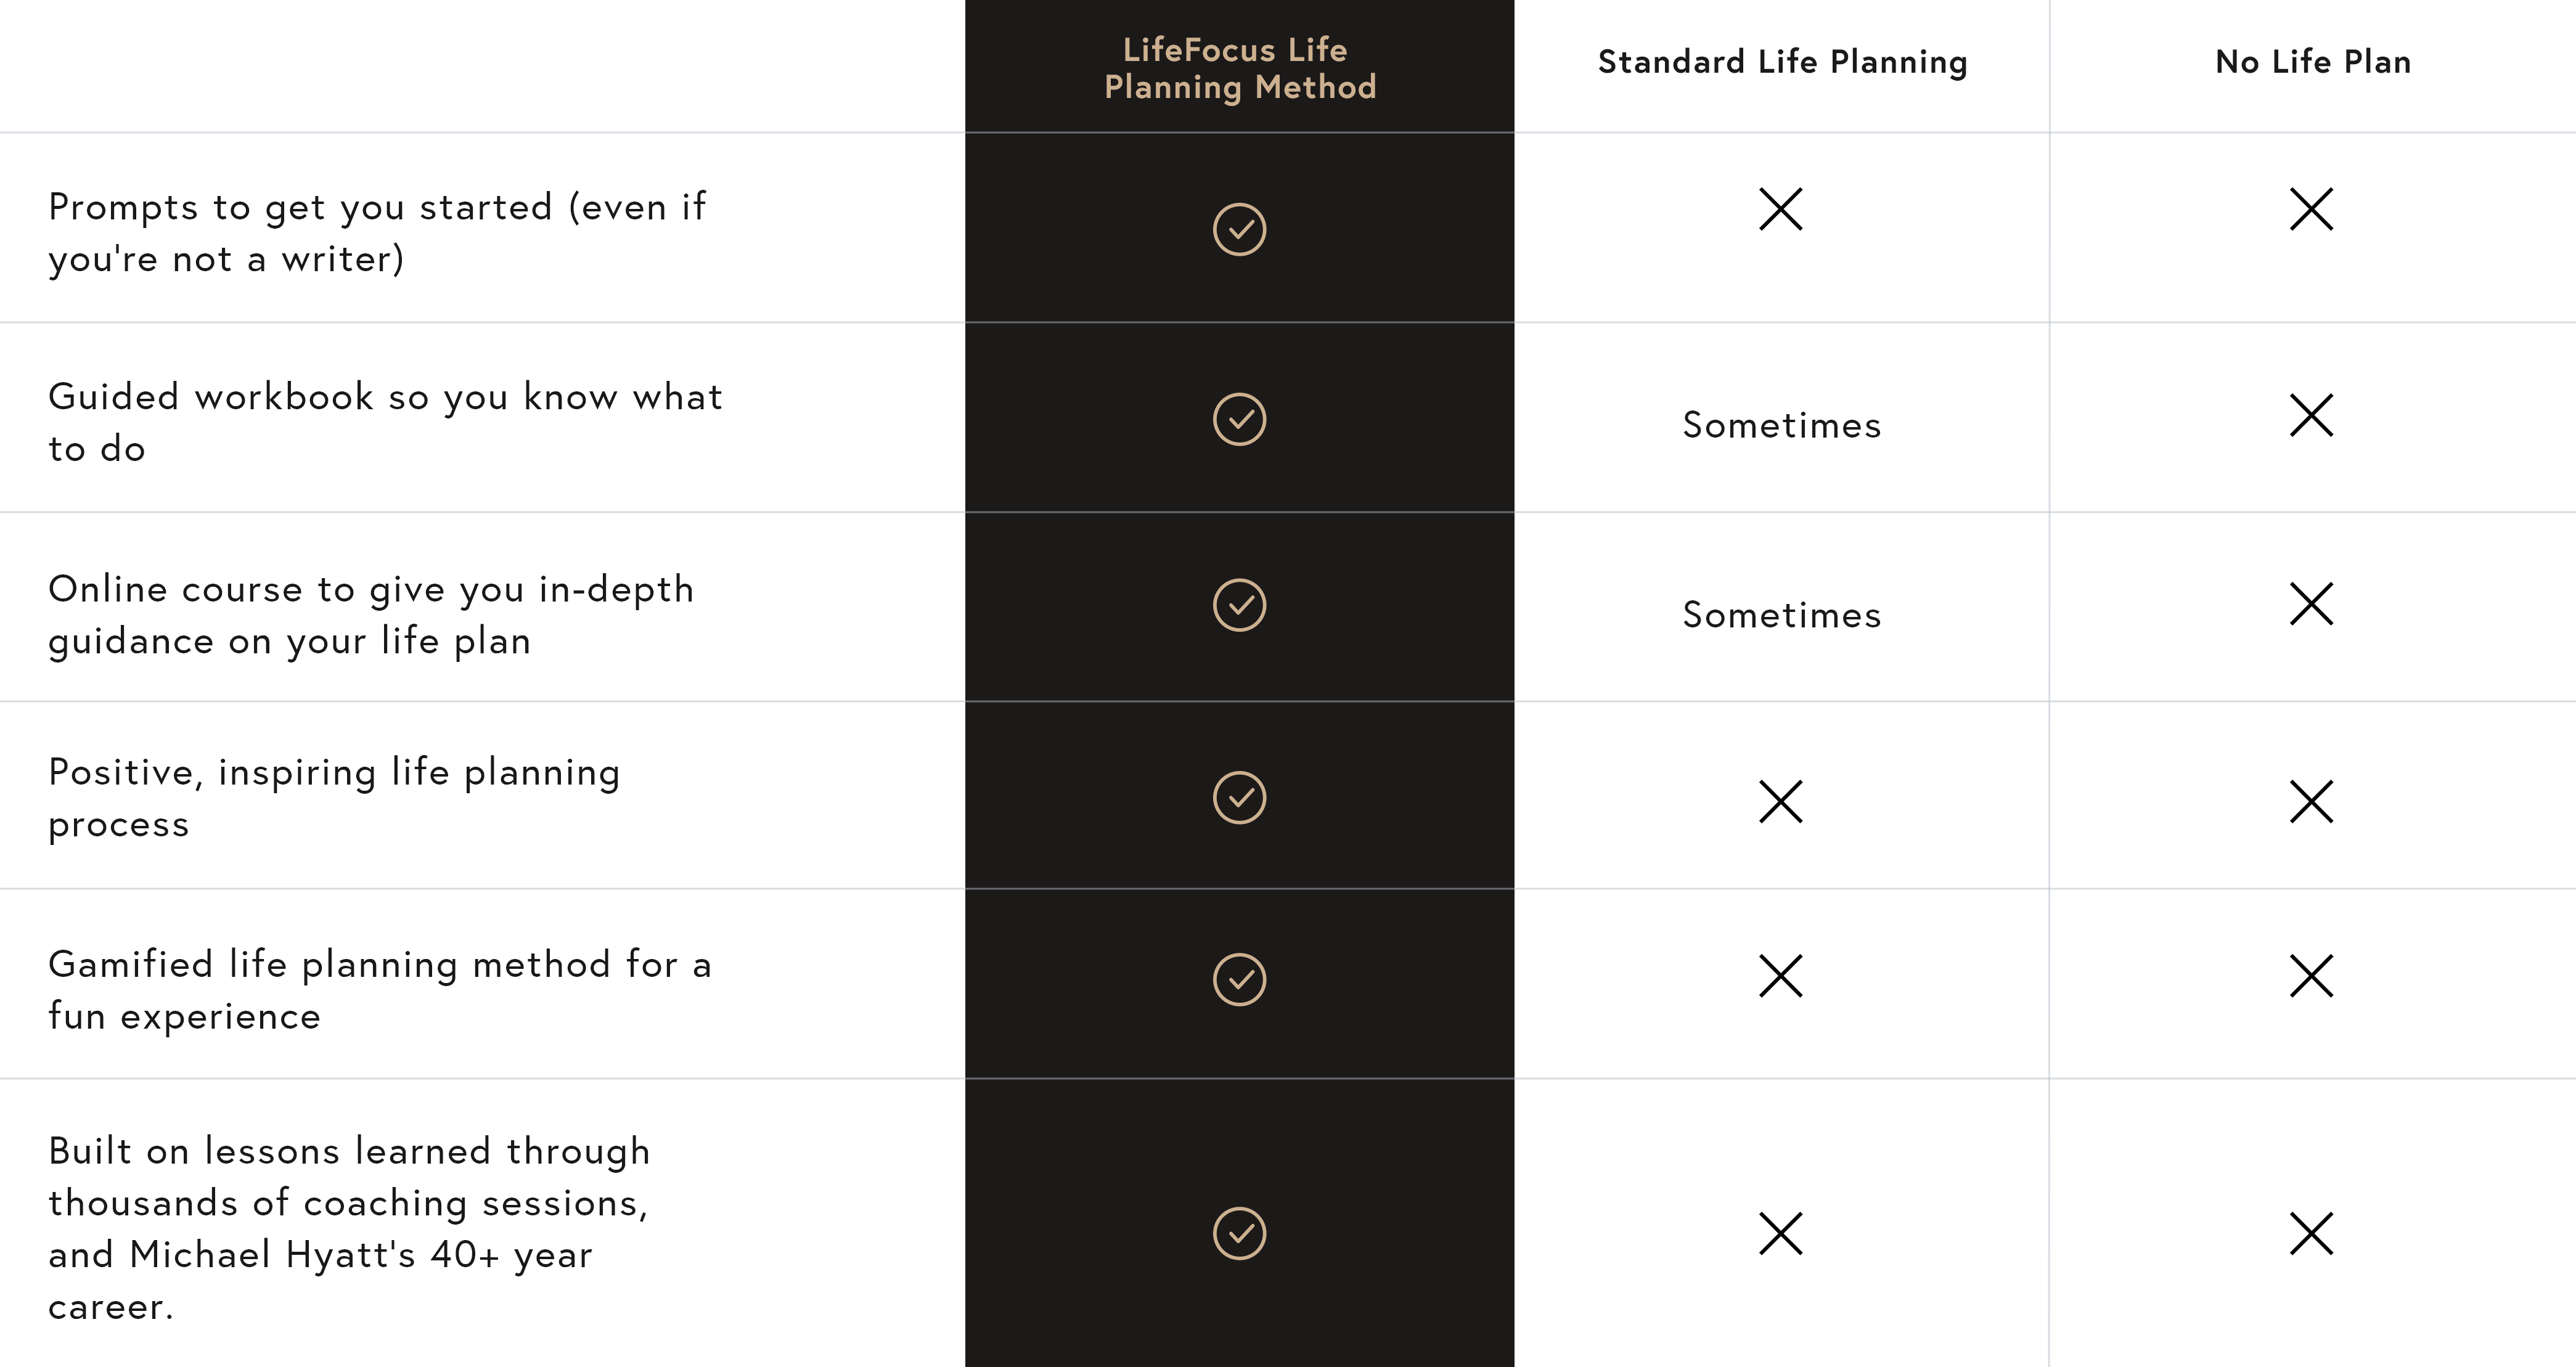Click the LifeFocus checkmark in the third row

[x=1239, y=605]
